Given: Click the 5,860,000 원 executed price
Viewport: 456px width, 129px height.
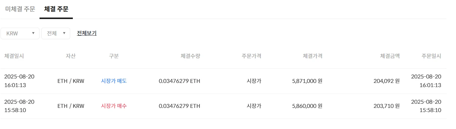Looking at the screenshot, I should click(307, 106).
